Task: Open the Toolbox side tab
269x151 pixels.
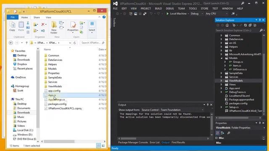Action: [114, 22]
